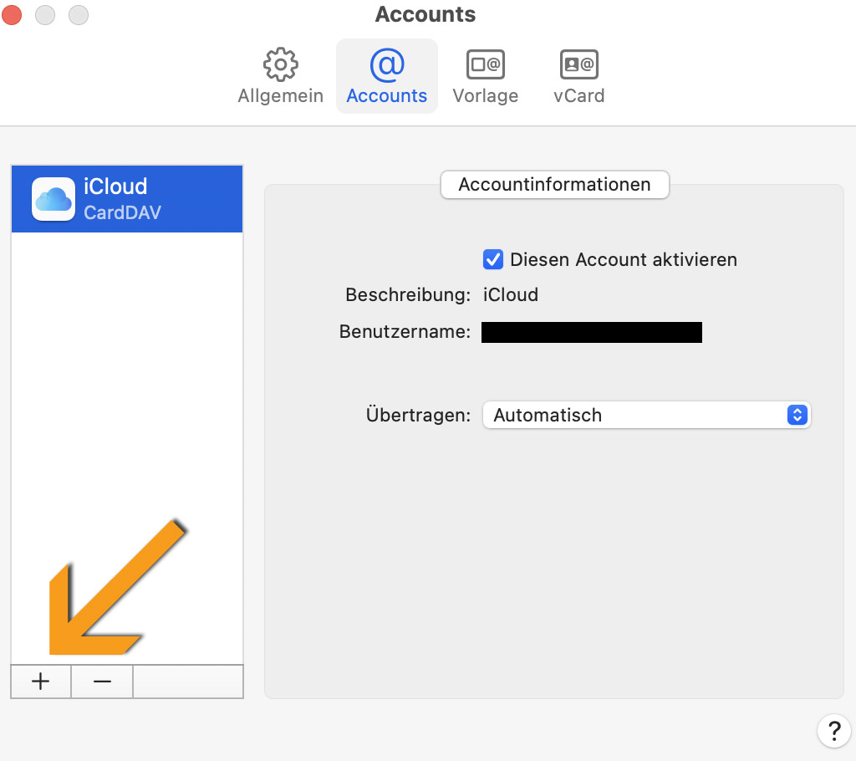Click the Beschreibung: label
856x761 pixels.
coord(408,295)
